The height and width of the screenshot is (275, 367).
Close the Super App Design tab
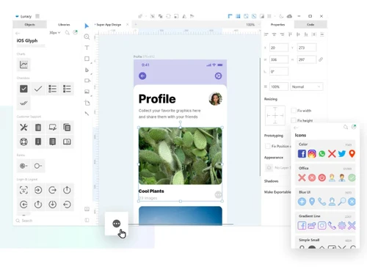(x=128, y=24)
